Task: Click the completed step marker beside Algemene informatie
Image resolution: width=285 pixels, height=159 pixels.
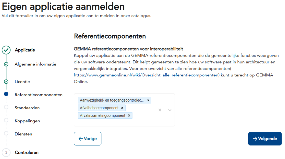Action: (x=6, y=64)
